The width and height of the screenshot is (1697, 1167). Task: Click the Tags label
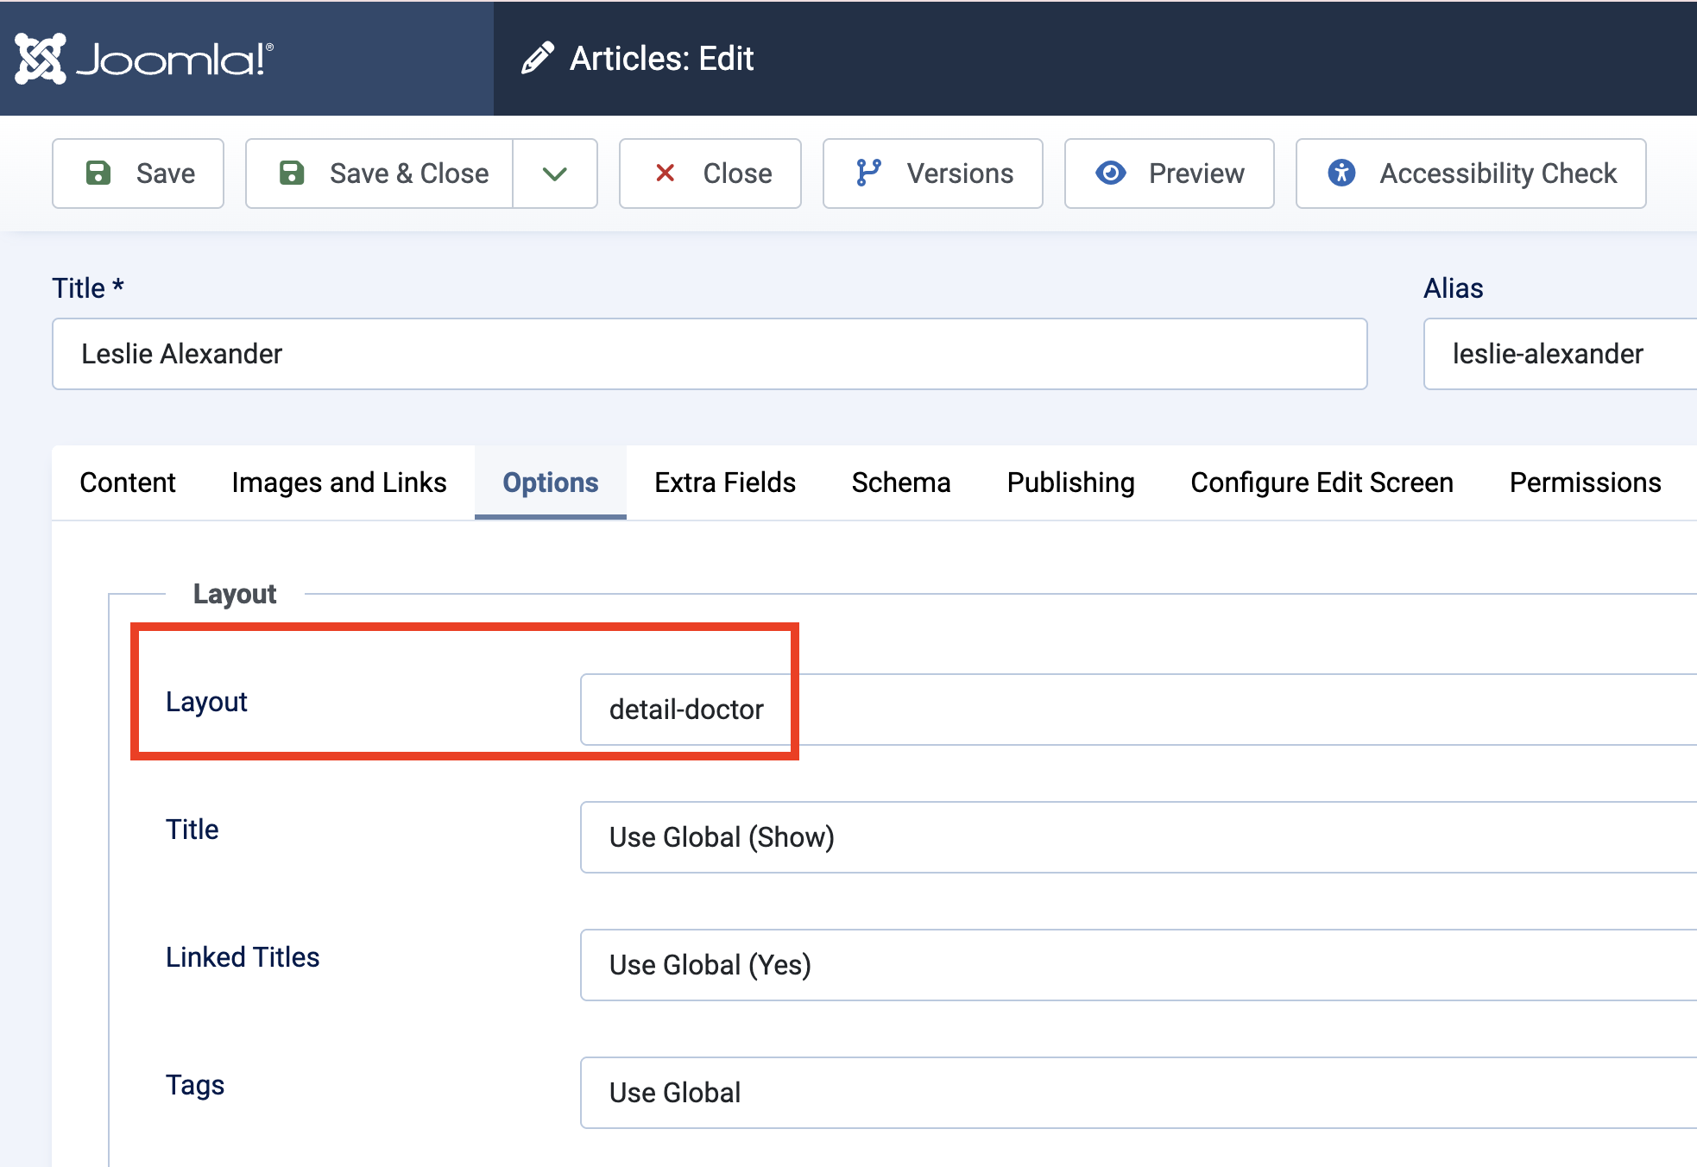(x=195, y=1085)
